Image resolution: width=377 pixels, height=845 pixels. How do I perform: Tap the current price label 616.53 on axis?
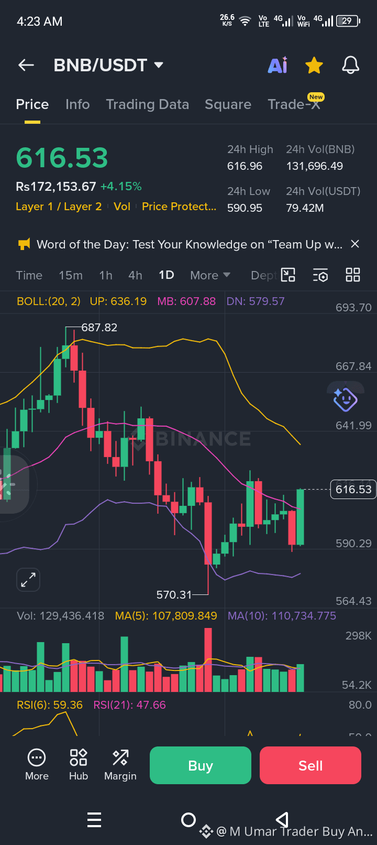[353, 490]
